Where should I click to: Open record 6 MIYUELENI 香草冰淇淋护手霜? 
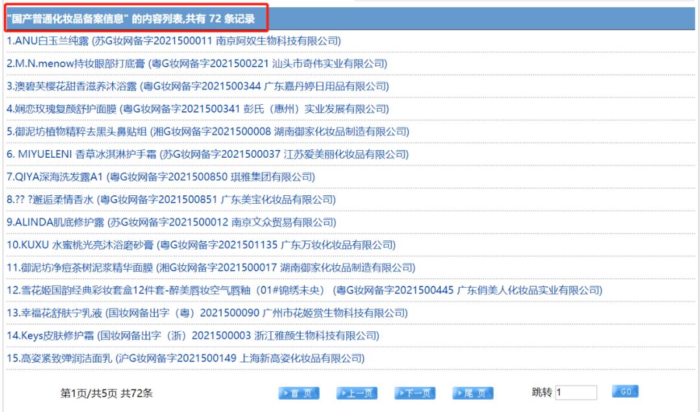pyautogui.click(x=207, y=155)
